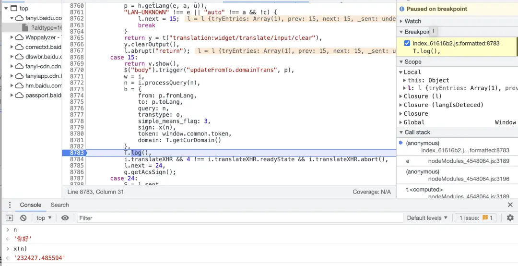This screenshot has height=266, width=518.
Task: Click the Paused on breakpoint info icon
Action: point(401,9)
